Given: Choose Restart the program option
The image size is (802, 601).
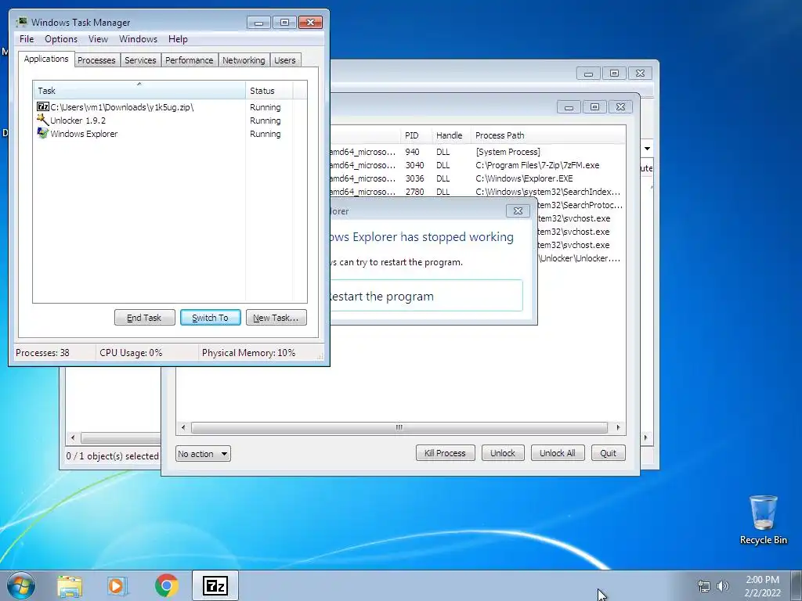Looking at the screenshot, I should click(x=426, y=296).
